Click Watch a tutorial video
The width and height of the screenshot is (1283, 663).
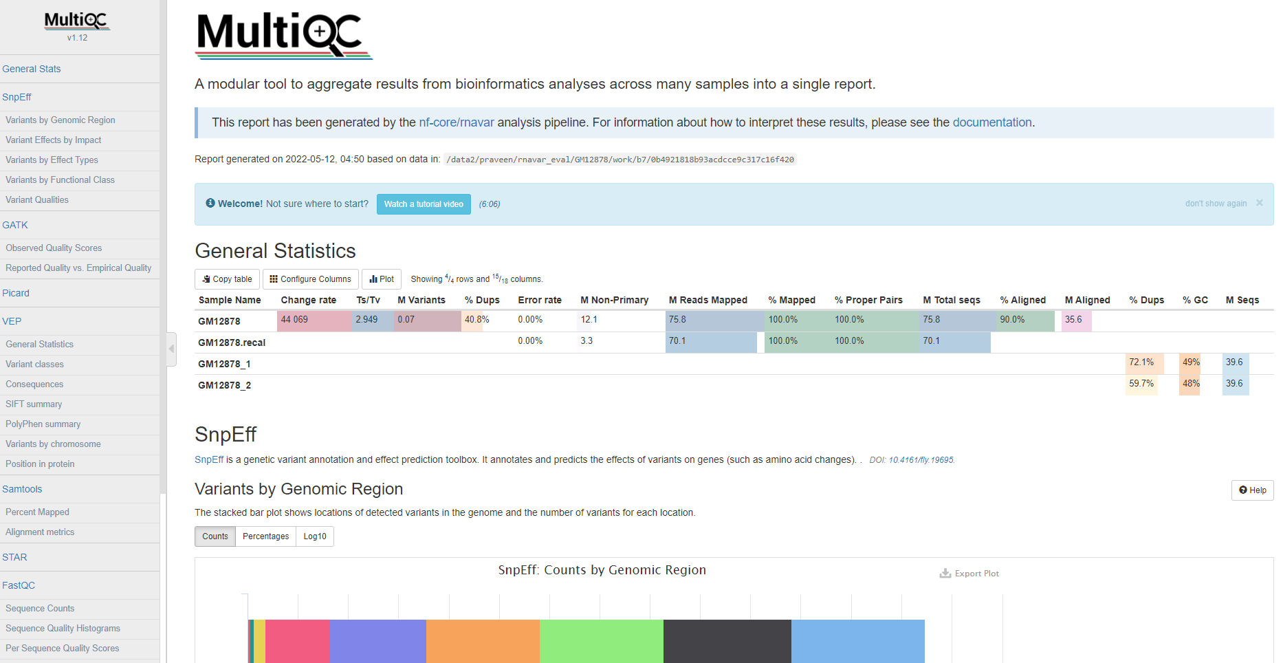point(424,204)
